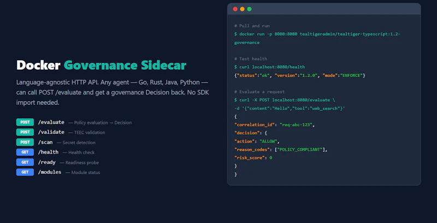Click the 'can call POST /evaluate' description line
This screenshot has width=437, height=223.
click(x=113, y=92)
